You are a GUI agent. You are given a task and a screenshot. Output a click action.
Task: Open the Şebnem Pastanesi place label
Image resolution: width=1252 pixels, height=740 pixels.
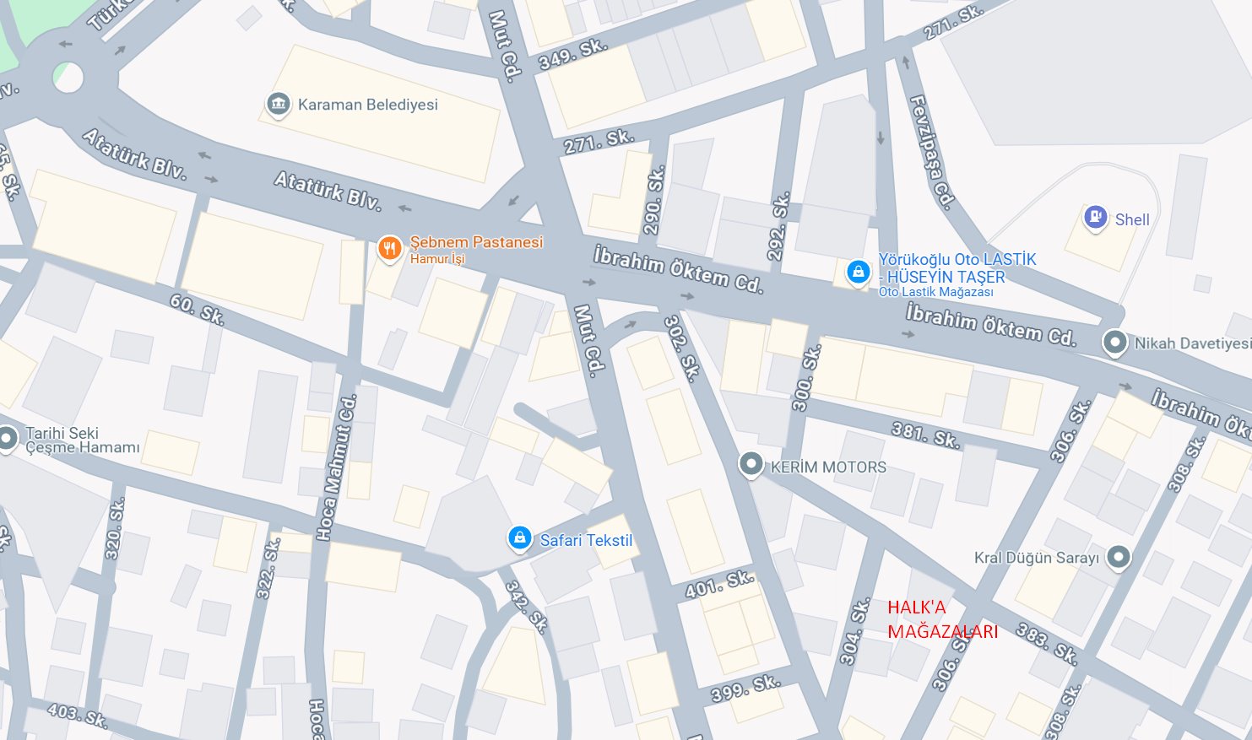coord(476,242)
